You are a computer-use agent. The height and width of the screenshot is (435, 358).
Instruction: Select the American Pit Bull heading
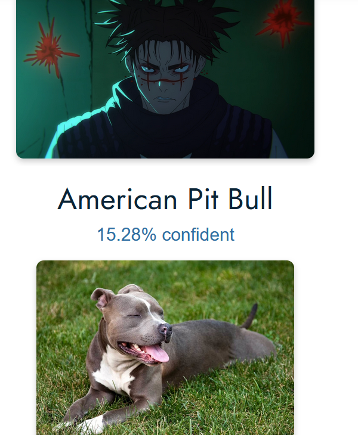pos(165,199)
